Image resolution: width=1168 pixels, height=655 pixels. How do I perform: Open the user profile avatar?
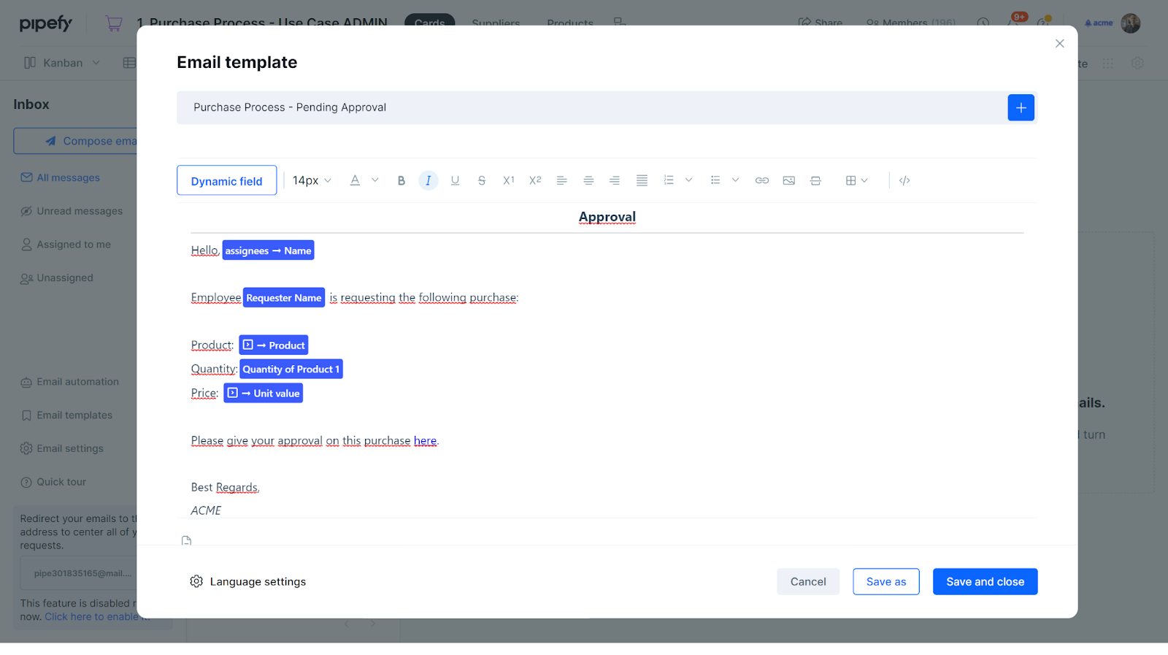pyautogui.click(x=1131, y=23)
